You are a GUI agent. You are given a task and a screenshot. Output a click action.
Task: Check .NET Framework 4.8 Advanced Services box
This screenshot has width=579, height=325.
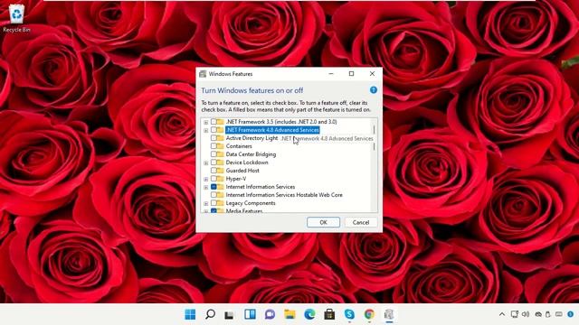(214, 130)
